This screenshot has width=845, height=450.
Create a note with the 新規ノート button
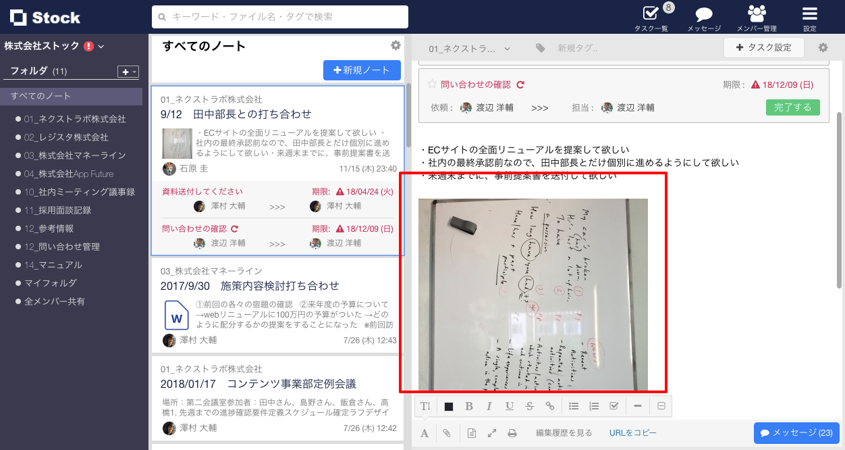tap(362, 70)
